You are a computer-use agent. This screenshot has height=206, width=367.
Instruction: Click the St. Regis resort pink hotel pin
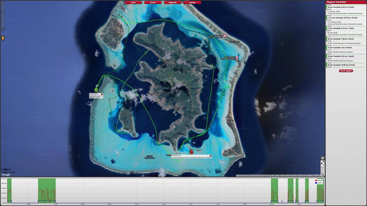[237, 58]
